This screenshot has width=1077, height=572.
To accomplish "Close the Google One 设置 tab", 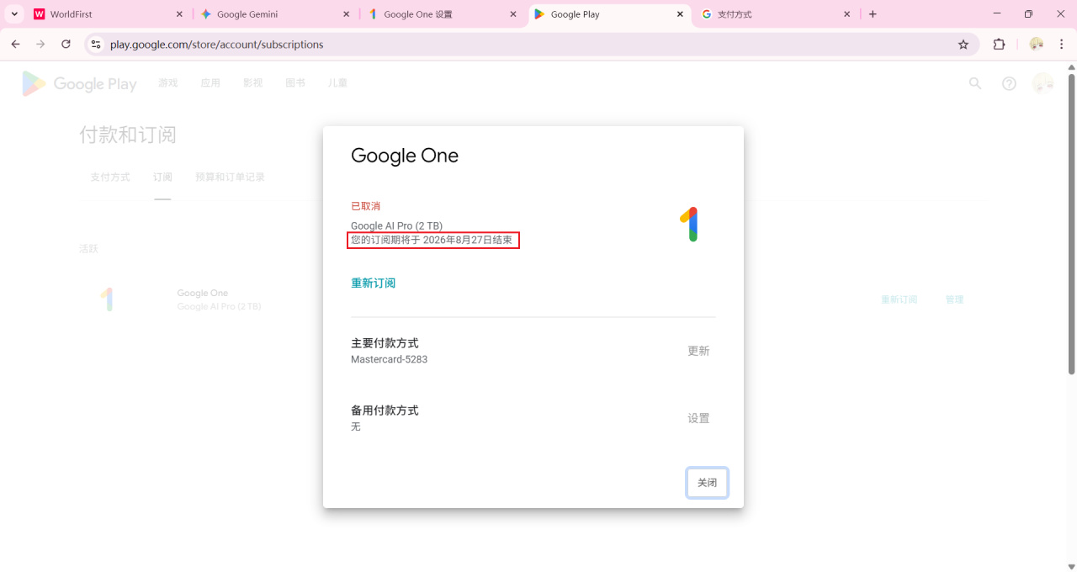I will click(513, 14).
